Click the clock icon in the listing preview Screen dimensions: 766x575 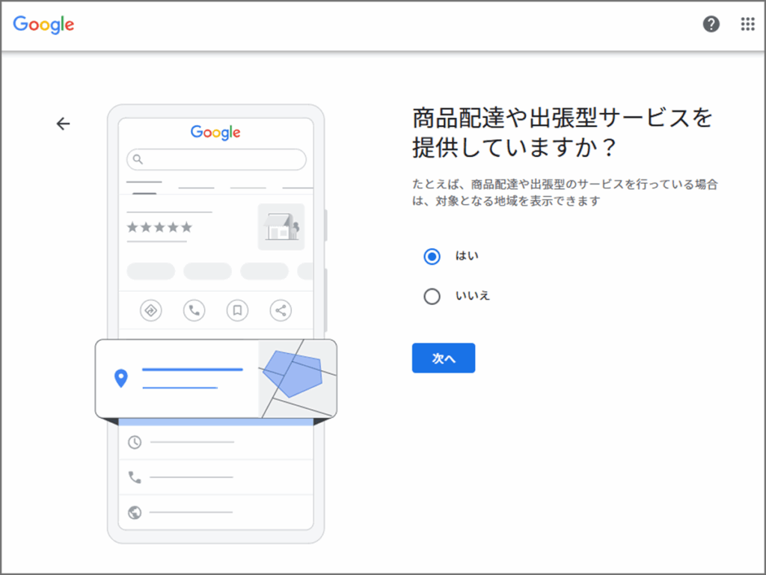point(133,443)
